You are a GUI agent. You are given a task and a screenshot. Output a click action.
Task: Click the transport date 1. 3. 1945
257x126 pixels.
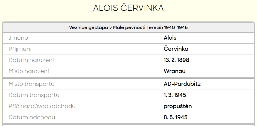pyautogui.click(x=175, y=95)
